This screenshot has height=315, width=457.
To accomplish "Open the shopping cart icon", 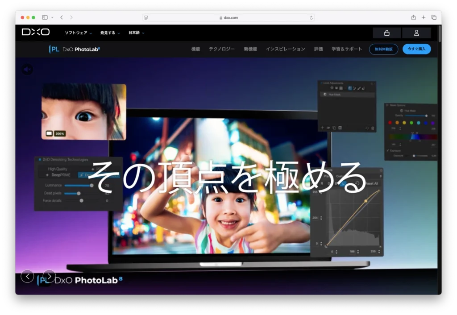I will tap(386, 33).
